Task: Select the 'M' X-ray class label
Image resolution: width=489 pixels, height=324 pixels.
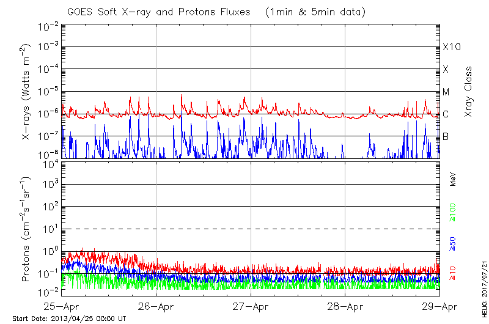Action: (446, 92)
